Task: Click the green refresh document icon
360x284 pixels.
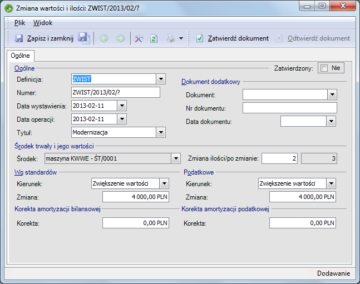Action: click(154, 38)
